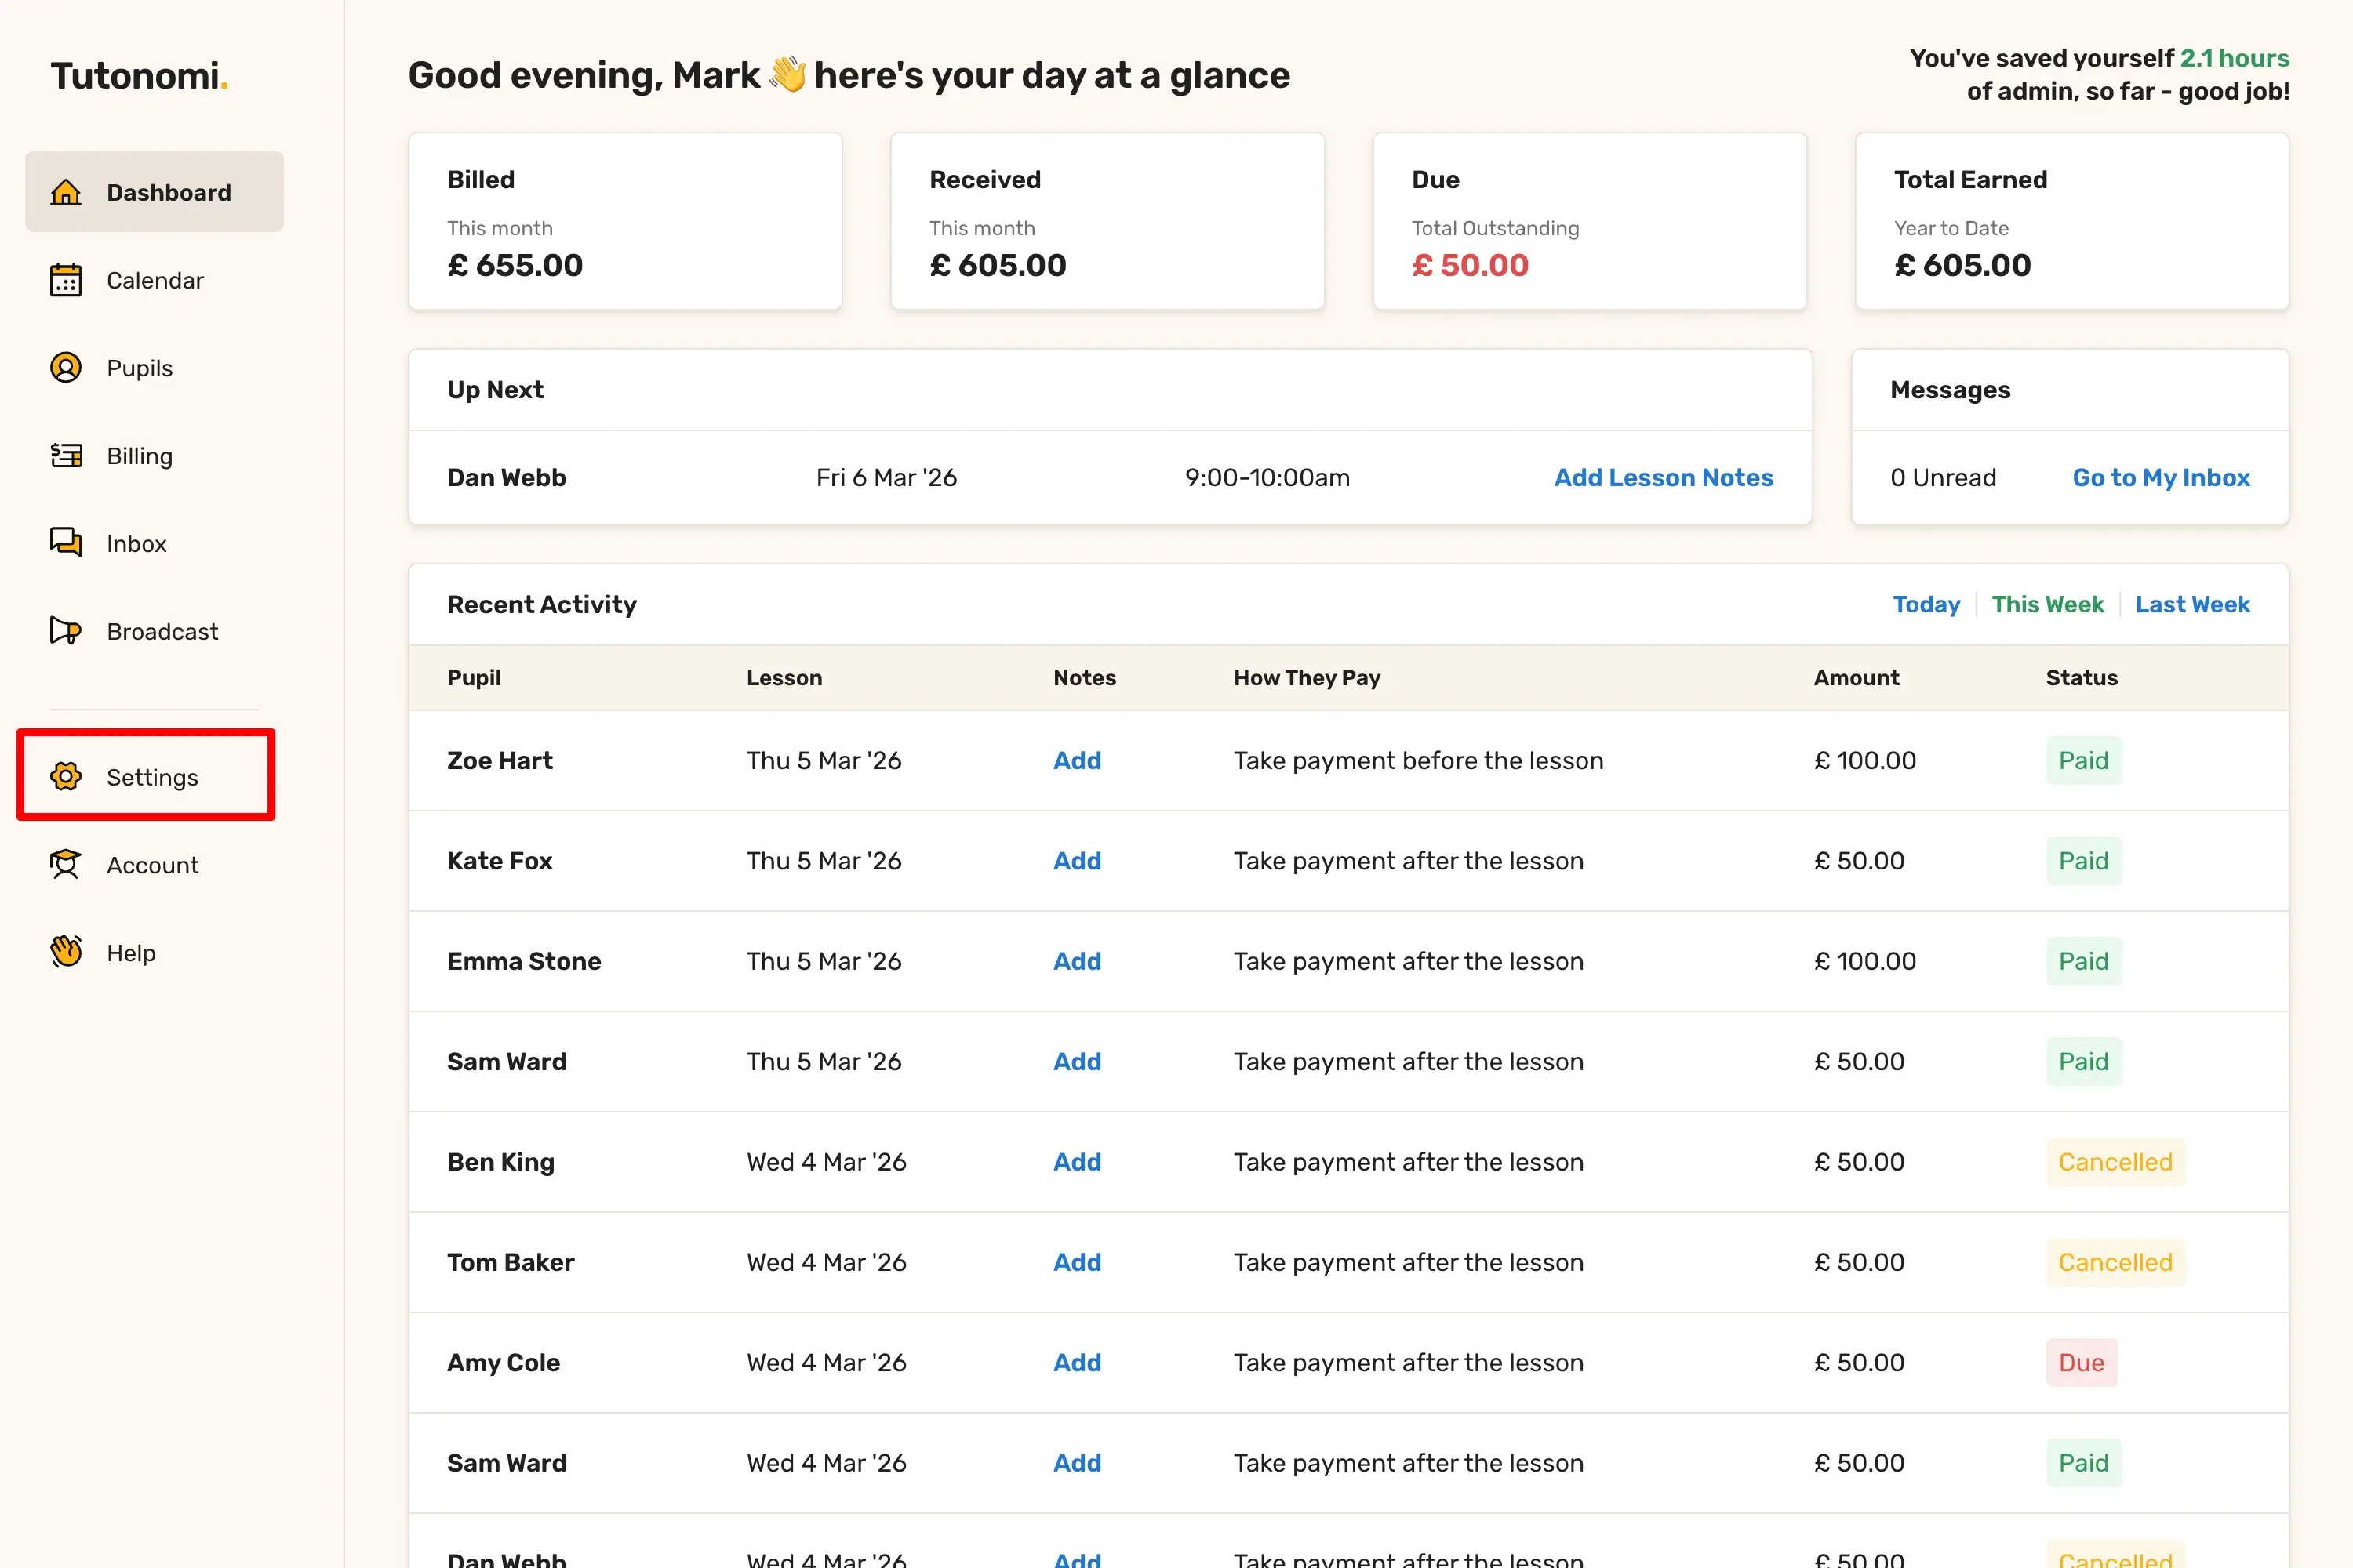
Task: Open the Due total outstanding card
Action: point(1589,222)
